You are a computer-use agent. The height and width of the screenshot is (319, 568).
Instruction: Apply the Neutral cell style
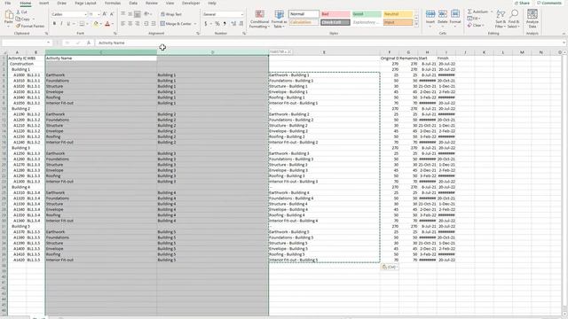398,14
